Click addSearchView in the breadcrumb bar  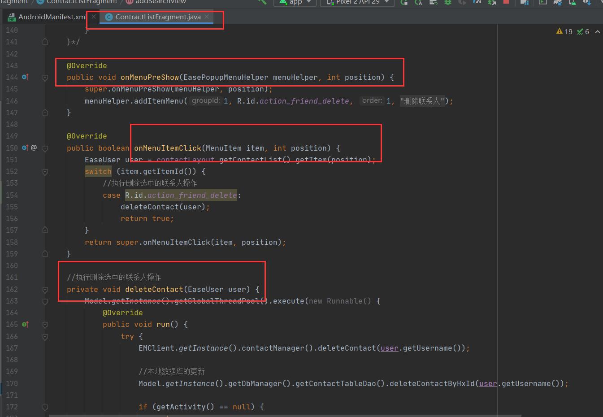[x=161, y=2]
